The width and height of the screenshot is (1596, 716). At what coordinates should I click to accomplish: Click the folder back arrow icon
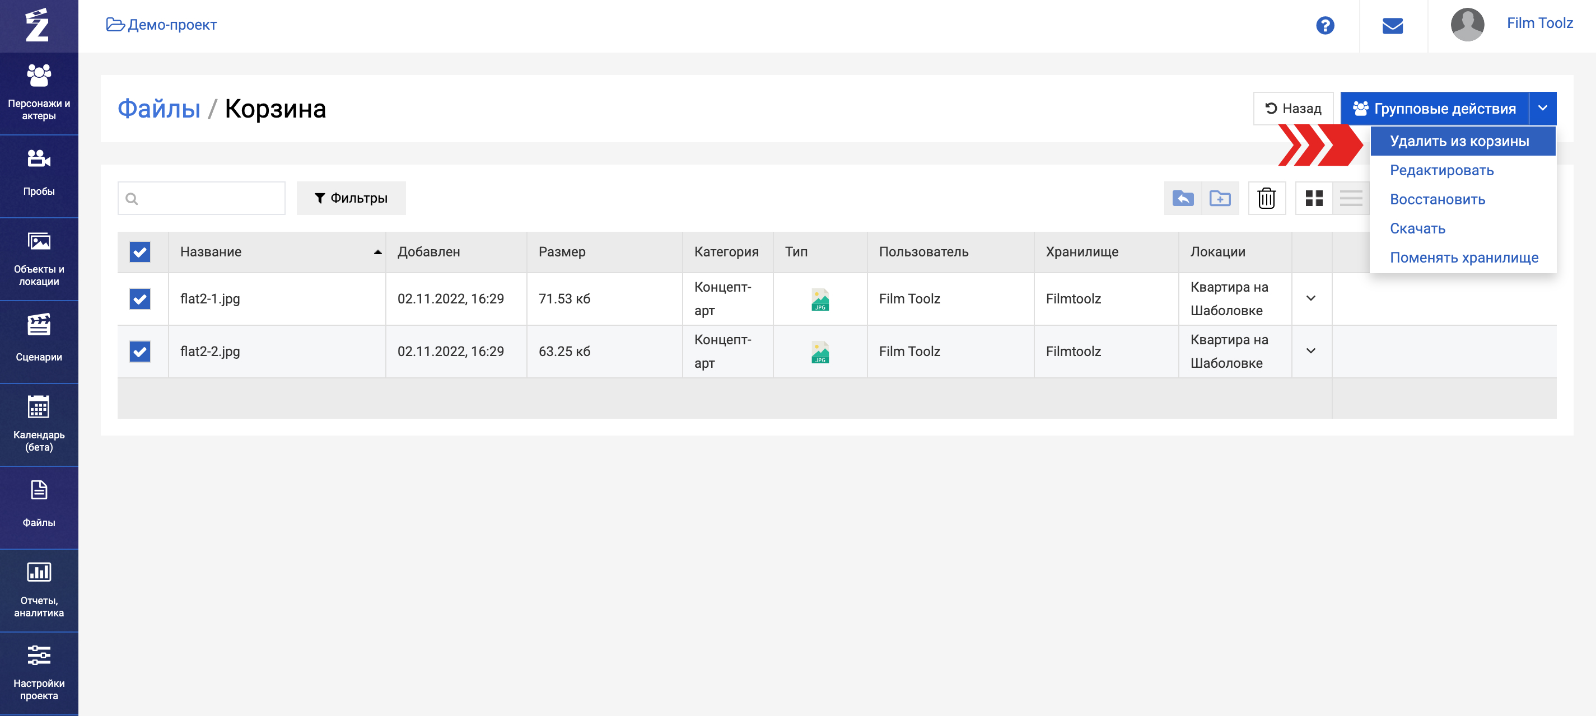(x=1182, y=198)
